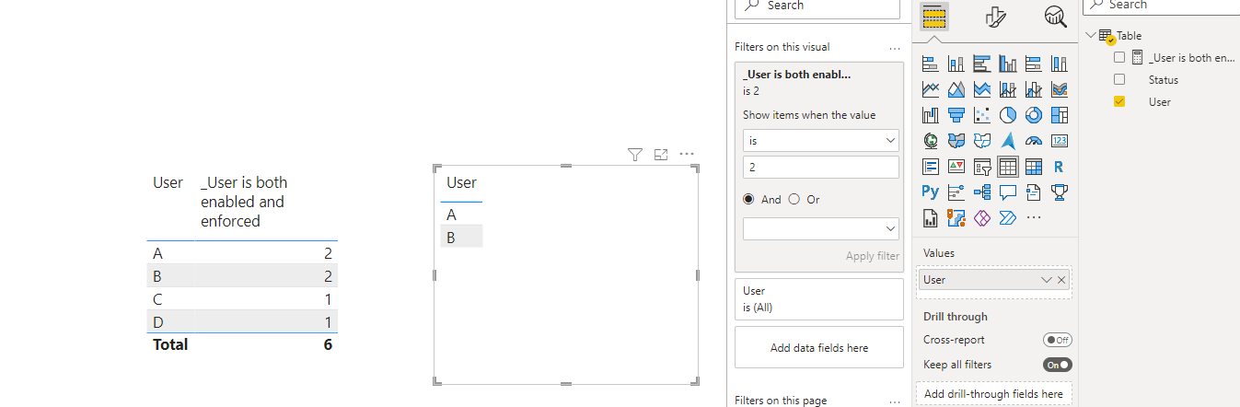
Task: Open the second condition dropdown
Action: (x=821, y=227)
